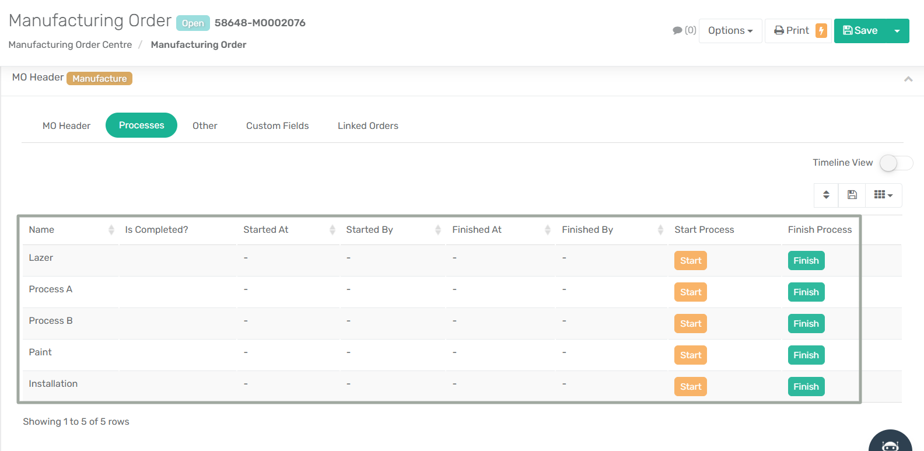Open the Linked Orders tab
Viewport: 924px width, 451px height.
[367, 126]
